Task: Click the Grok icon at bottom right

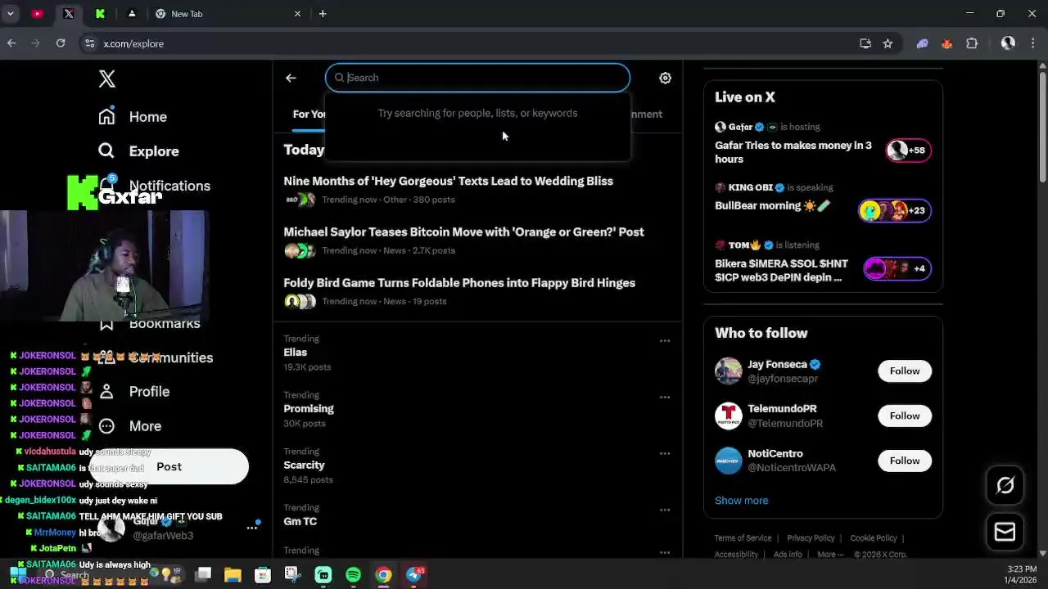Action: click(1005, 486)
